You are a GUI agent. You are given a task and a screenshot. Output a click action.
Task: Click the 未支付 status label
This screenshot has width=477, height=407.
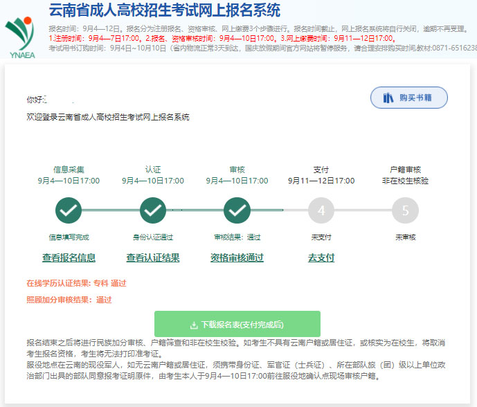(321, 237)
